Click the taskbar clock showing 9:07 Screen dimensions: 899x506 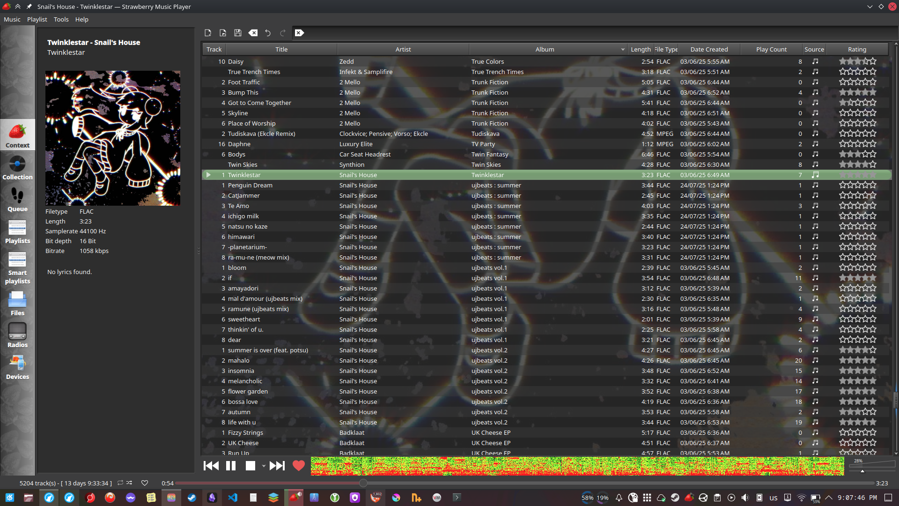tap(857, 498)
